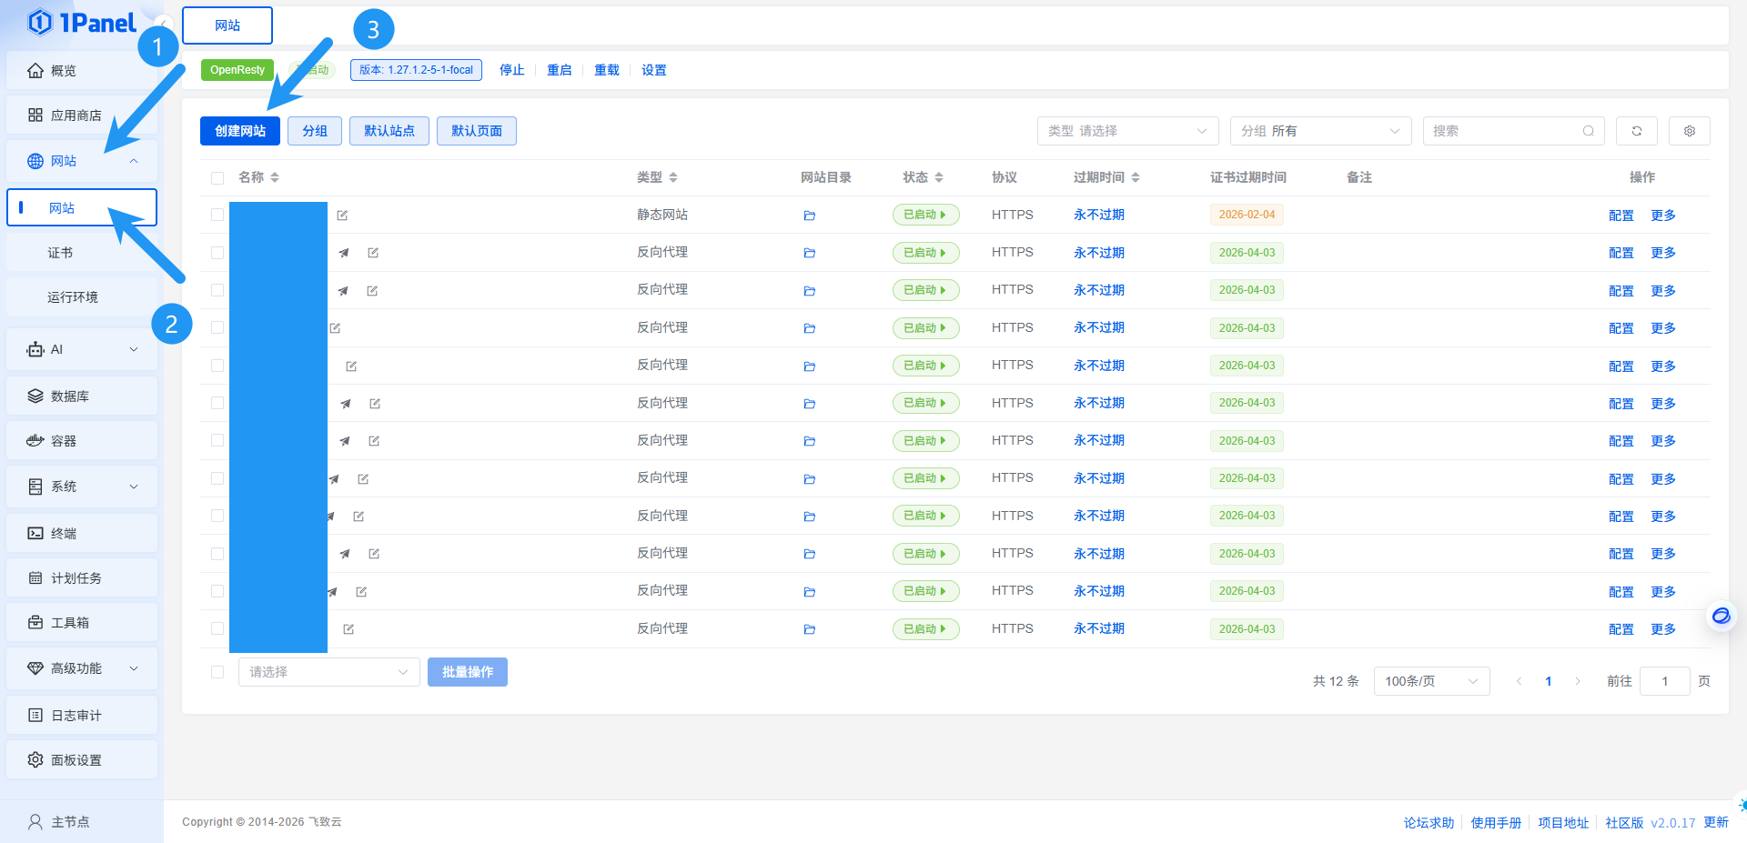Open 运行环境 runtime submenu item

pos(73,297)
